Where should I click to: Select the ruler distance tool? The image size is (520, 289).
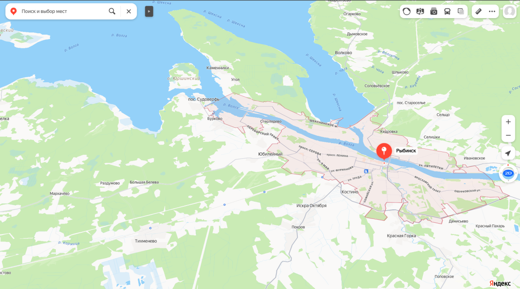[x=479, y=12]
